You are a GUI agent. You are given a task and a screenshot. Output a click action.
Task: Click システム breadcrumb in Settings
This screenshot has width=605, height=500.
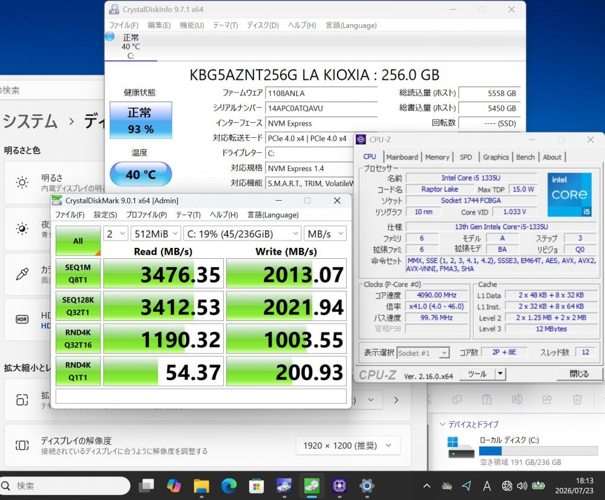(x=30, y=121)
